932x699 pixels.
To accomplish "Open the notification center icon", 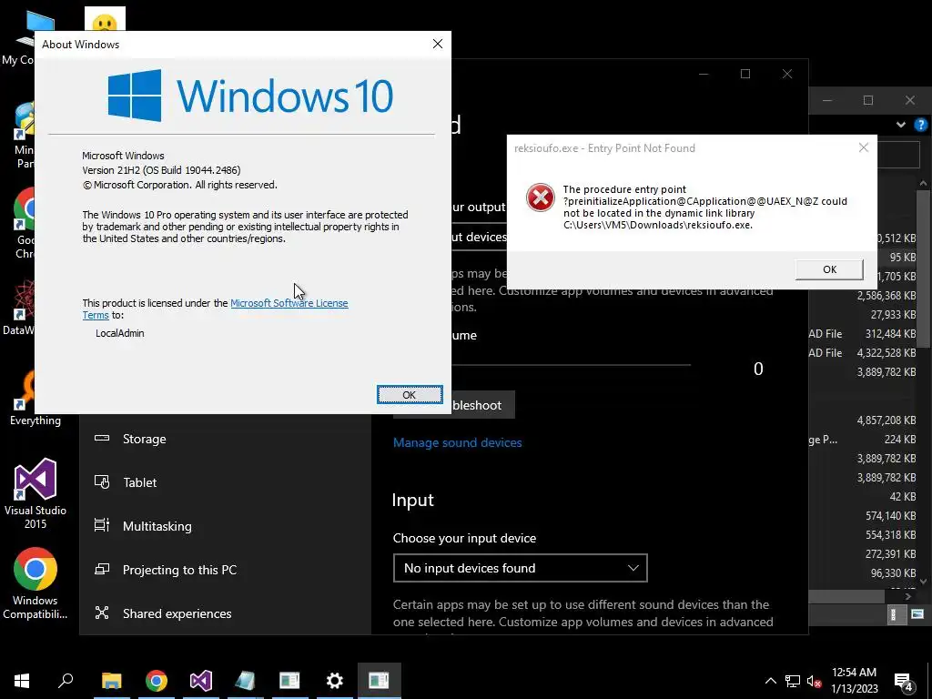I will [x=904, y=682].
